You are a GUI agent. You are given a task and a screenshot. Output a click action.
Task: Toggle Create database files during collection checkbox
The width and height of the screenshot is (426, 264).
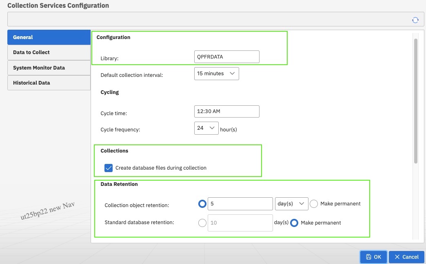click(x=109, y=168)
